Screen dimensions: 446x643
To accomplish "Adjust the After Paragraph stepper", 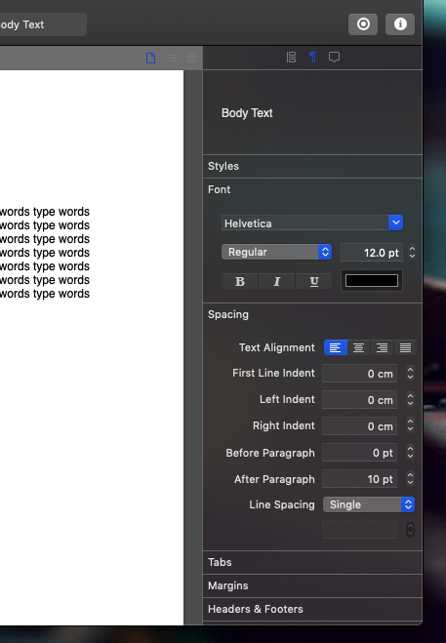I will [x=410, y=478].
